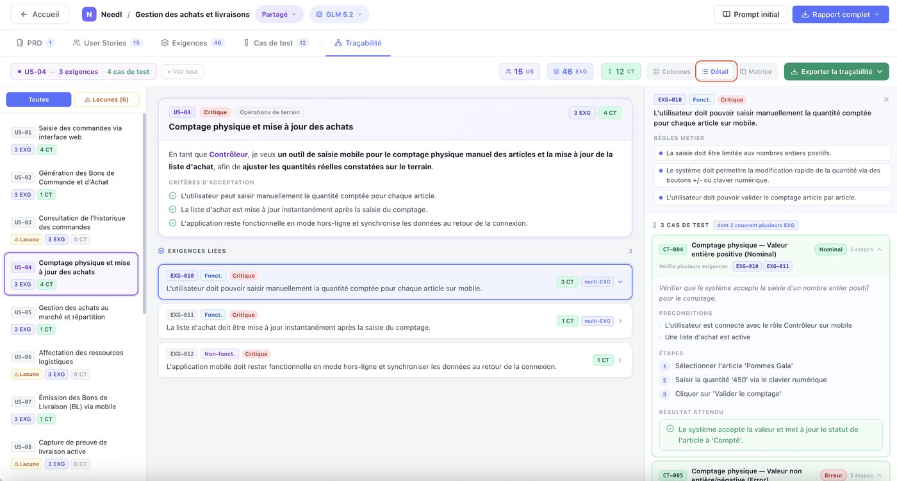
Task: Go back to Accueil
Action: (x=40, y=14)
